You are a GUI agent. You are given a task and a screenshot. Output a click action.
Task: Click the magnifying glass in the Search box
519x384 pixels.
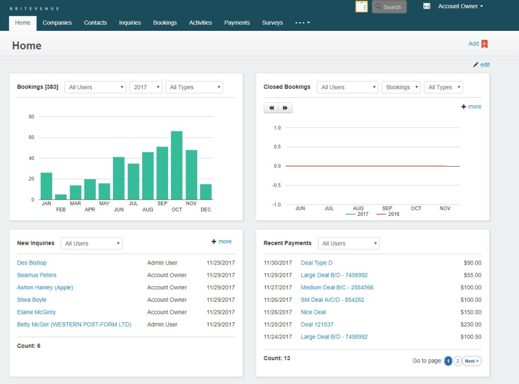378,7
